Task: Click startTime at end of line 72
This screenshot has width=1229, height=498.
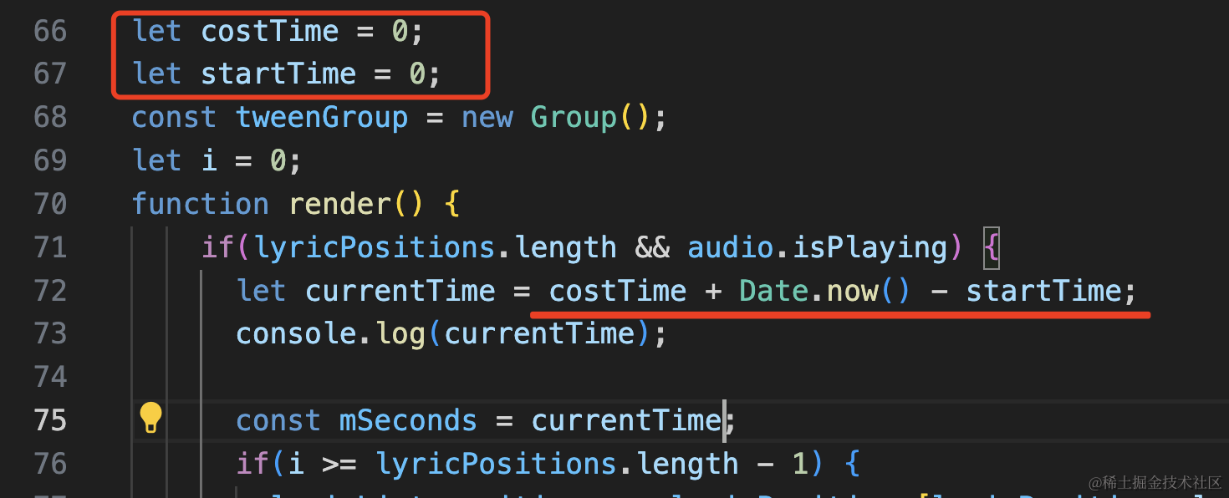Action: pos(1043,291)
